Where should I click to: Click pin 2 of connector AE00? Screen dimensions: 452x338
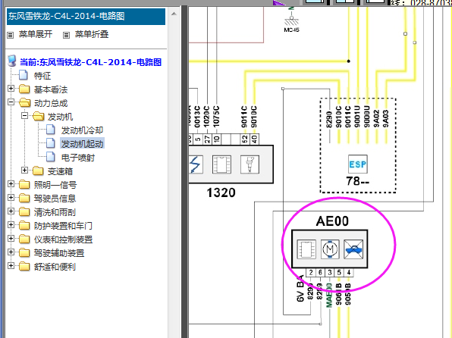point(311,273)
